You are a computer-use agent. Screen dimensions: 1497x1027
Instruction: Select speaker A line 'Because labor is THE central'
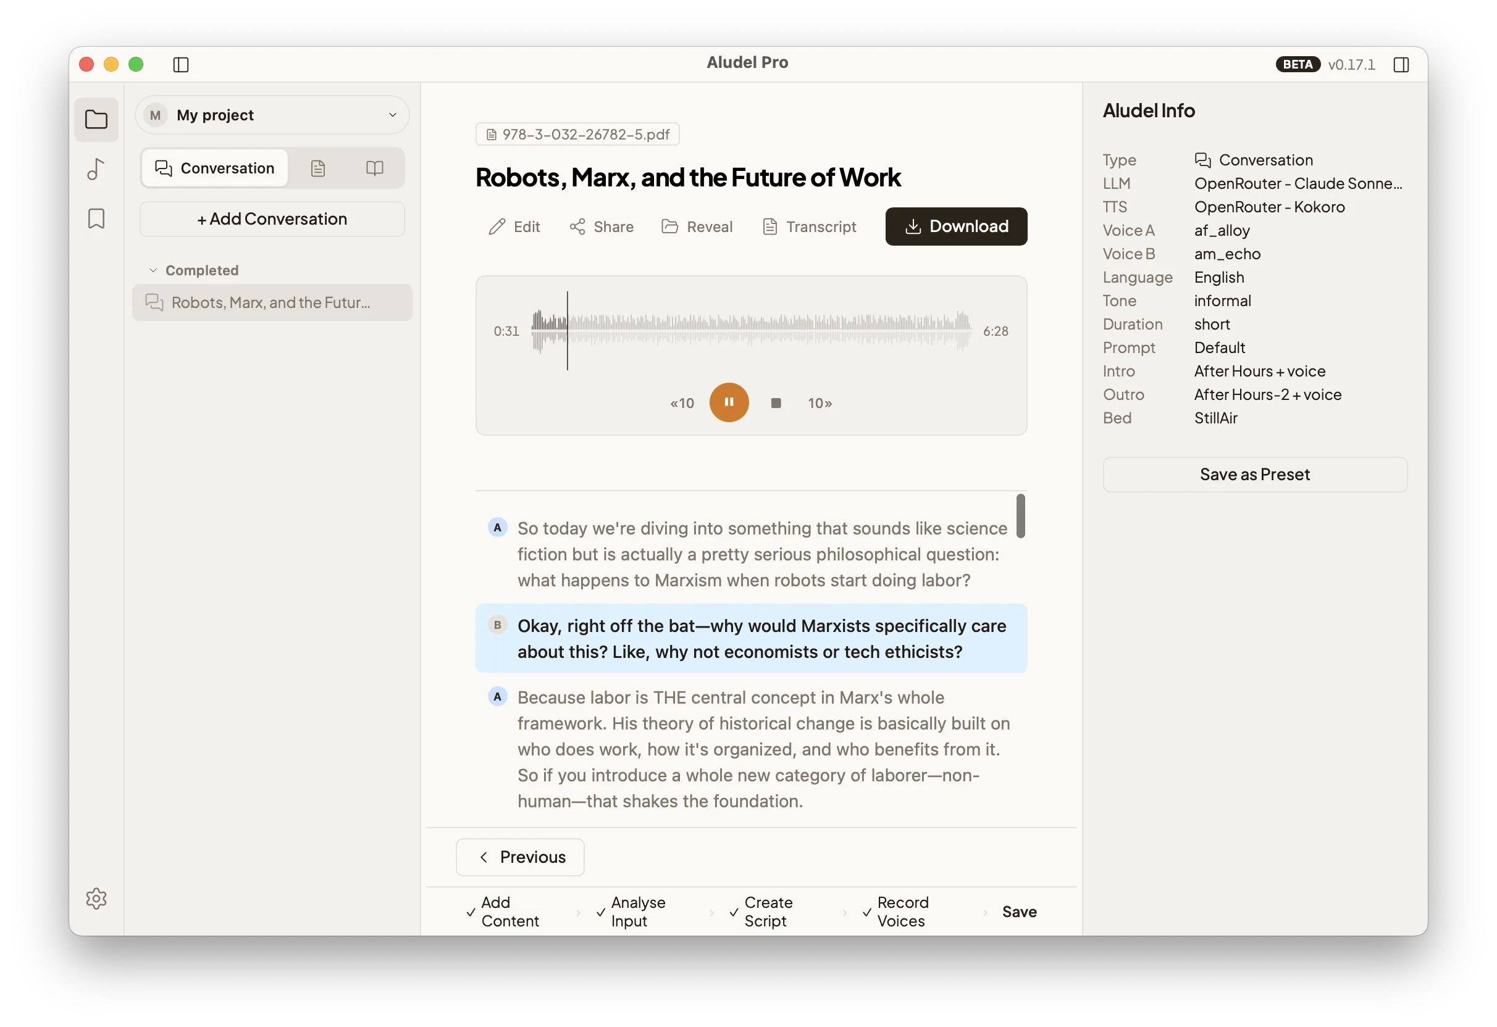click(751, 749)
